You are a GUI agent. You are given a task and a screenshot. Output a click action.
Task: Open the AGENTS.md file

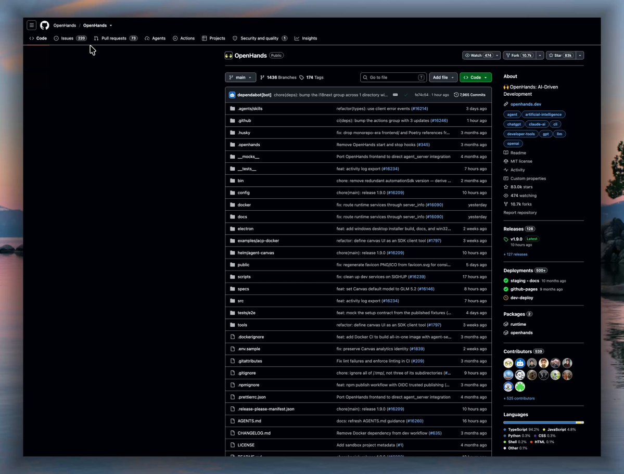249,421
